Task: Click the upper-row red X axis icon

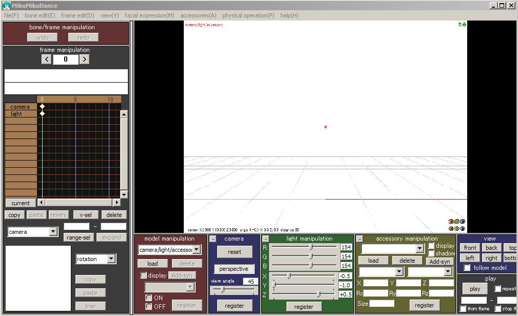Action: tap(451, 222)
